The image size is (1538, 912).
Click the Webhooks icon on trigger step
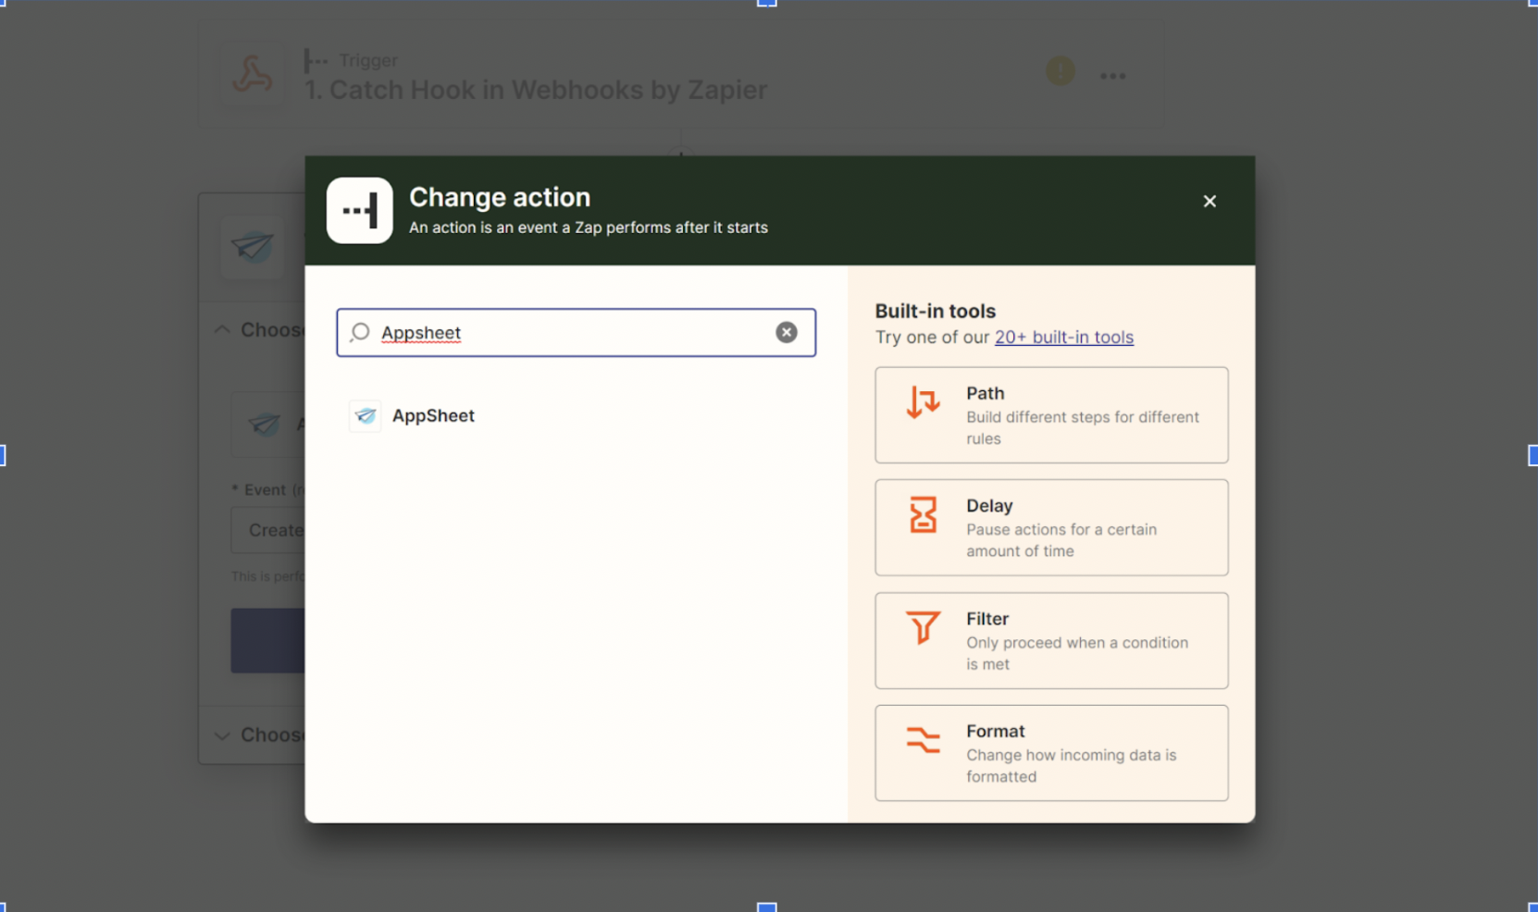click(252, 75)
